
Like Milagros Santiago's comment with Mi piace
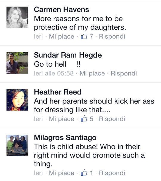point(61,173)
